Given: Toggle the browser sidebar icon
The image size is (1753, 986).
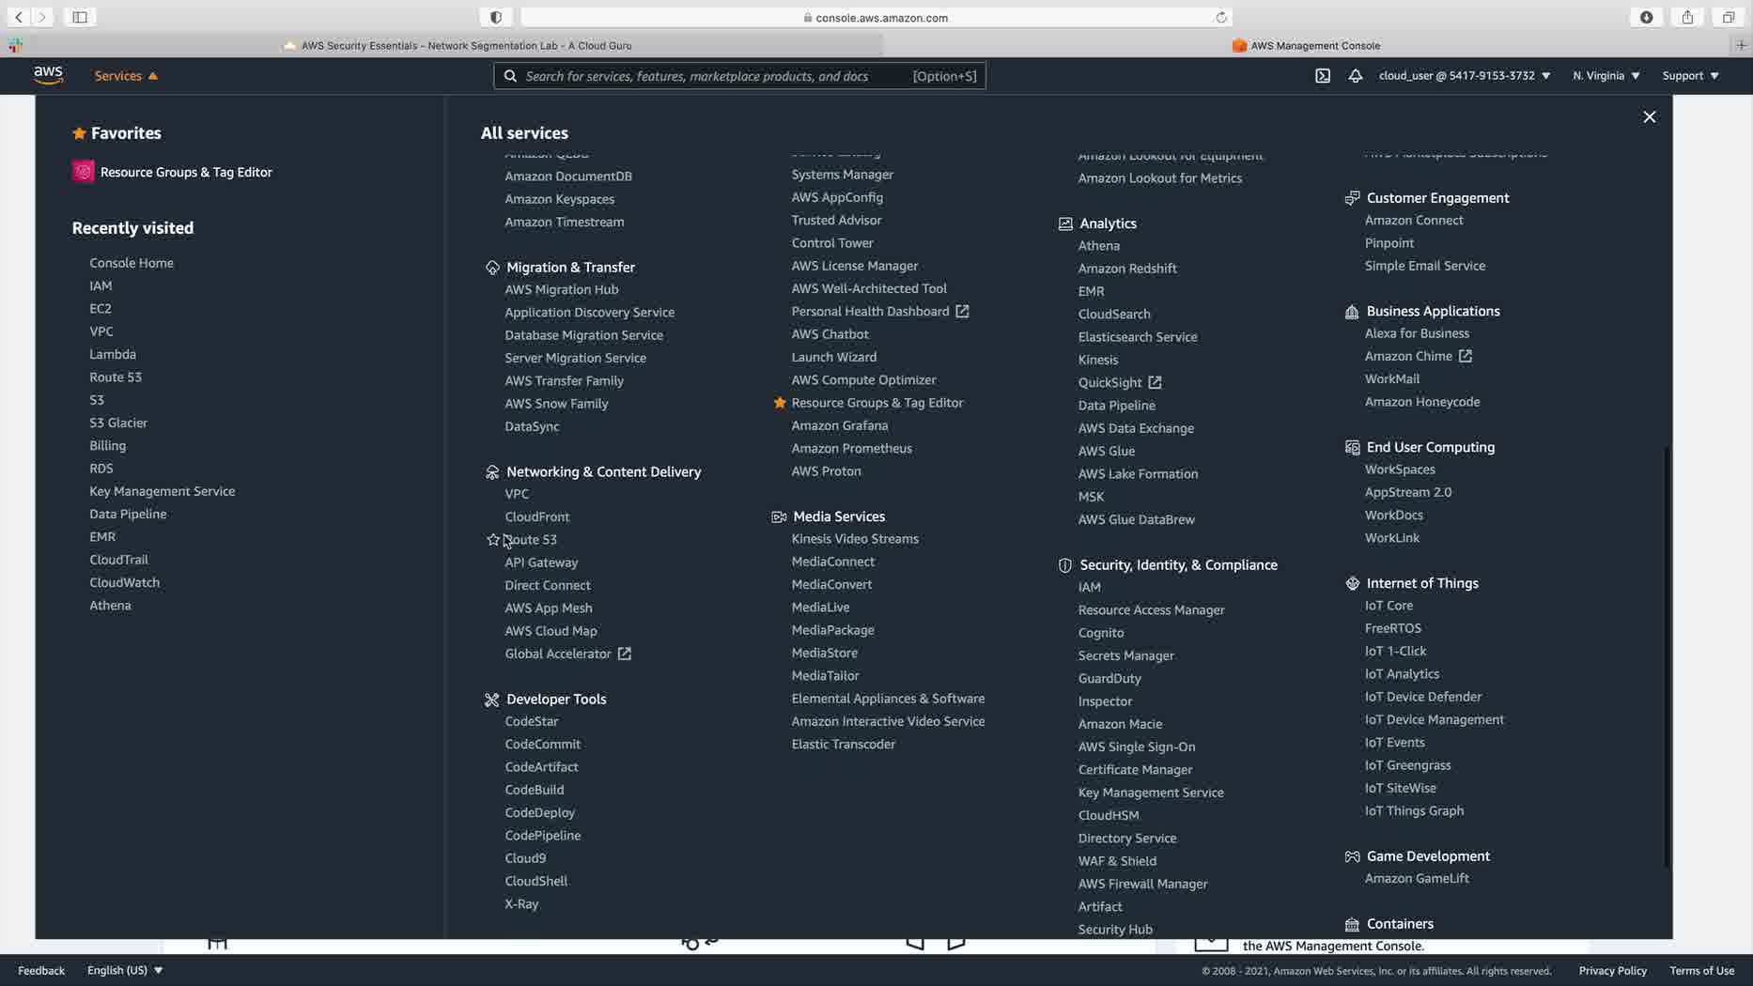Looking at the screenshot, I should [x=80, y=17].
